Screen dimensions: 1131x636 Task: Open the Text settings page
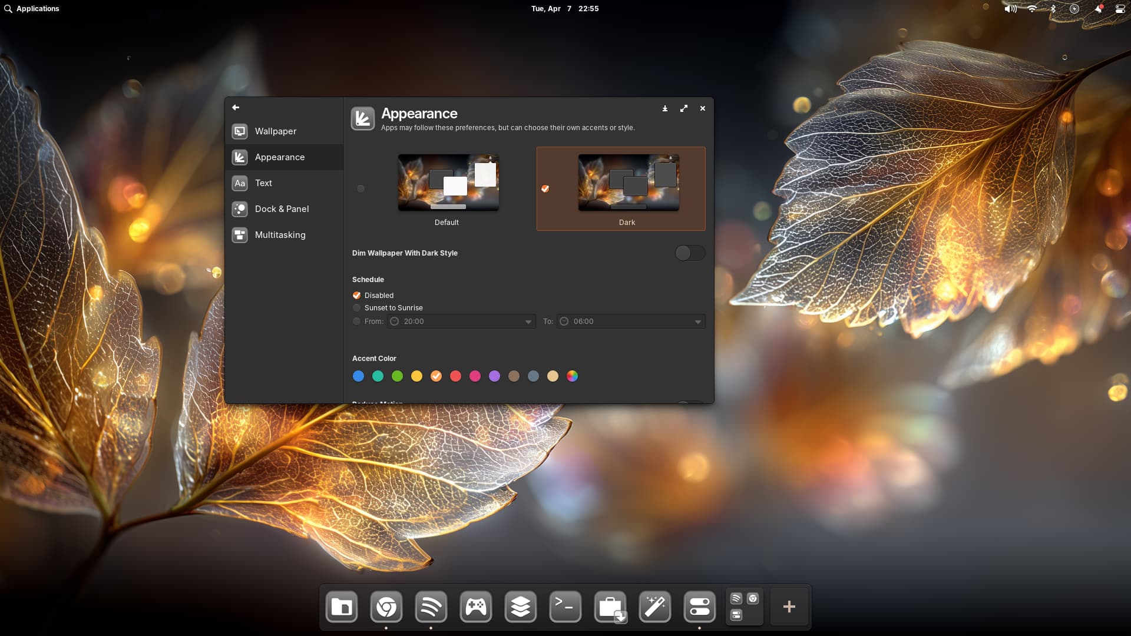pos(263,183)
